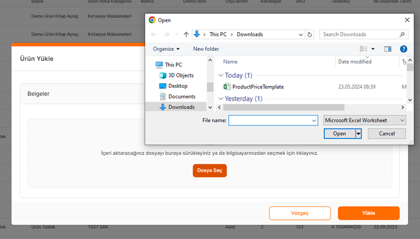Select Downloads in navigation tree
Viewport: 420px width, 239px height.
pos(182,107)
